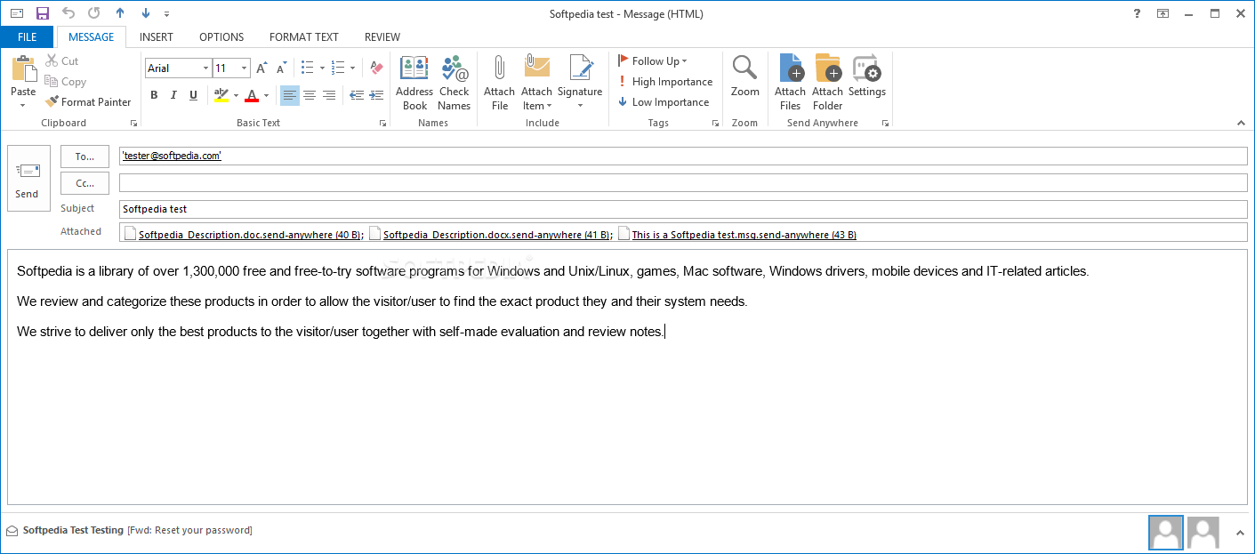The height and width of the screenshot is (554, 1255).
Task: Click the Paste clipboard icon
Action: click(24, 69)
